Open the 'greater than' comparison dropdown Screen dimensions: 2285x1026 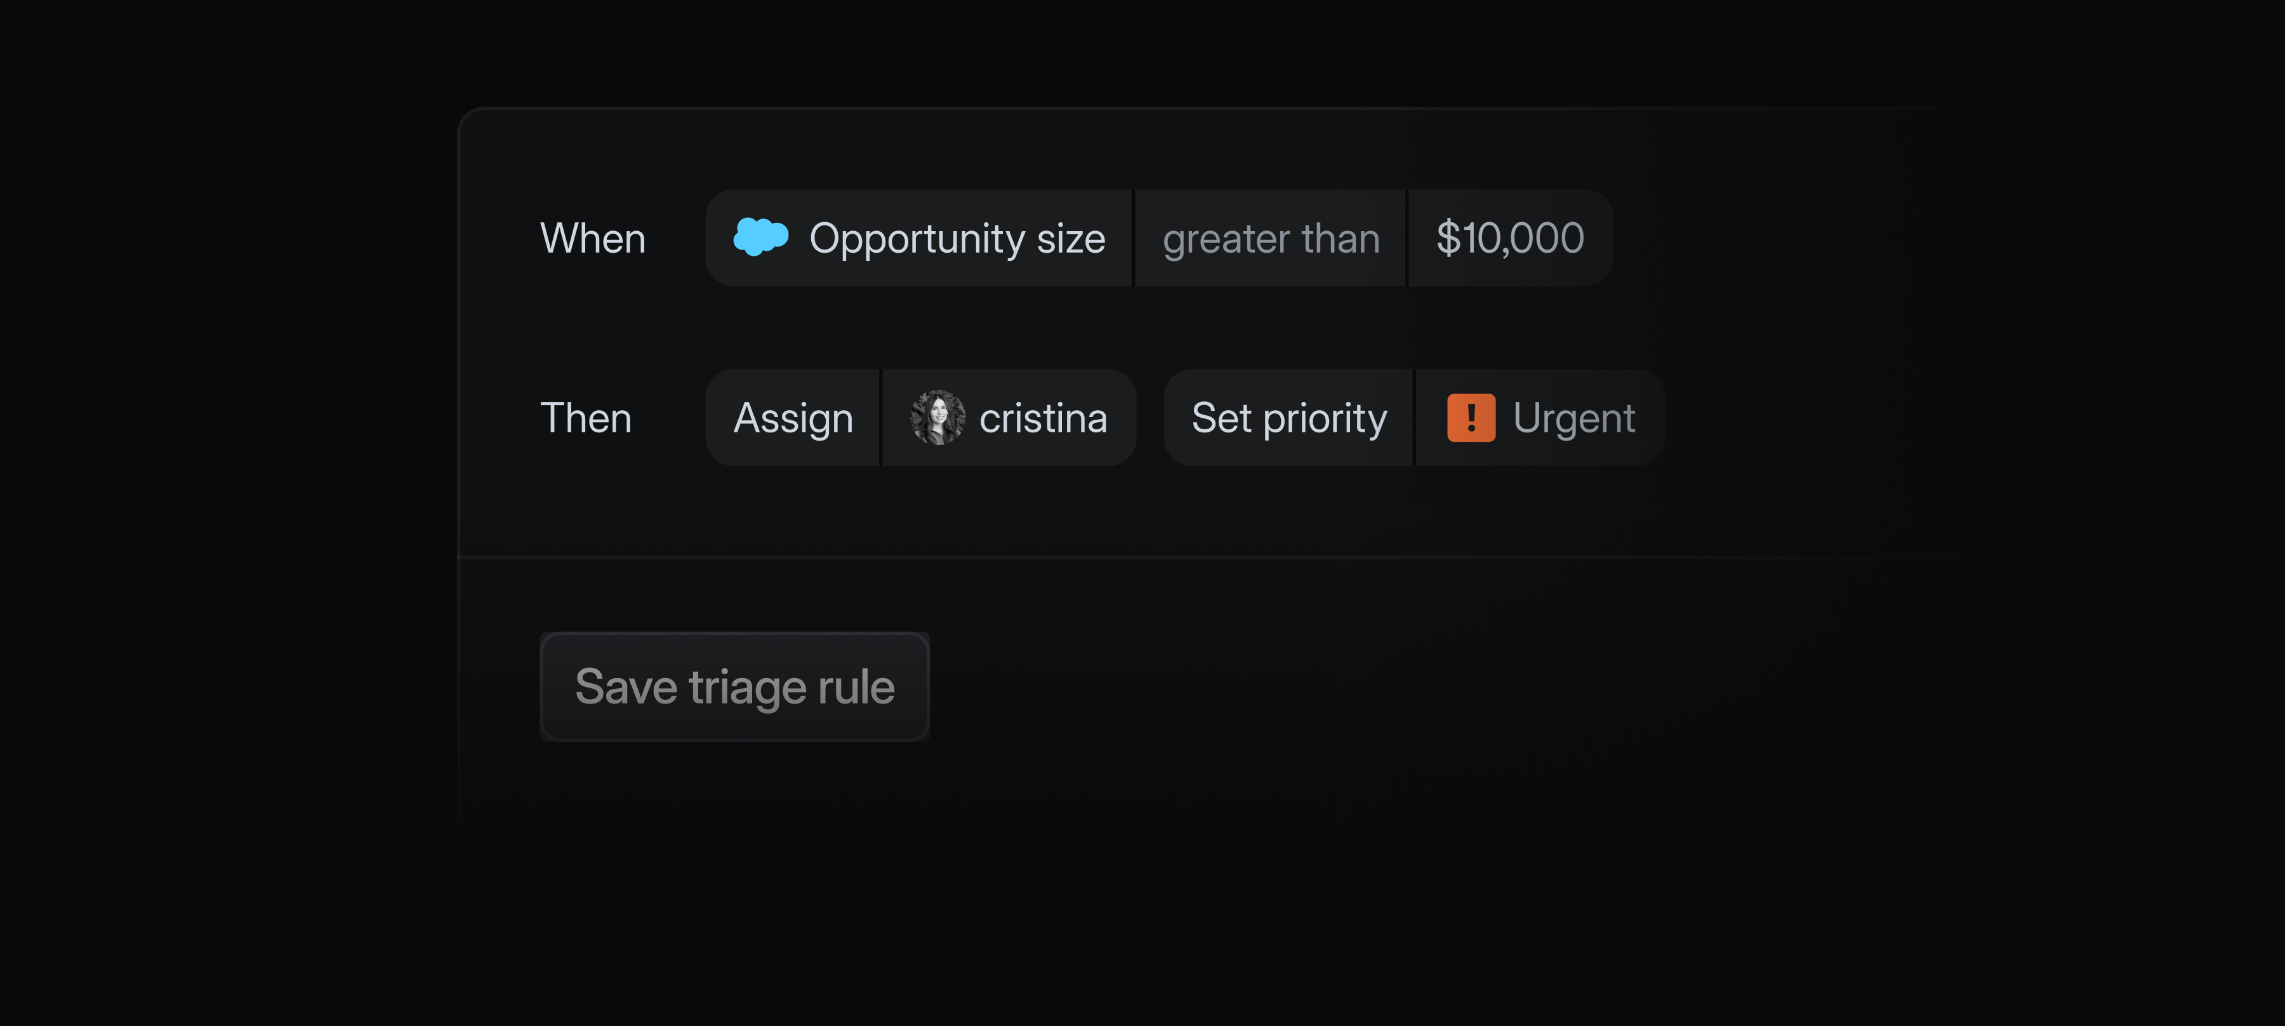[1270, 238]
